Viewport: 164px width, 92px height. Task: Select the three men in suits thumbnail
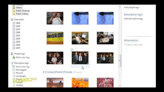[x=80, y=58]
